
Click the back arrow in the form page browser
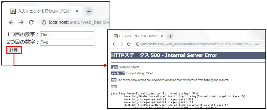11,22
